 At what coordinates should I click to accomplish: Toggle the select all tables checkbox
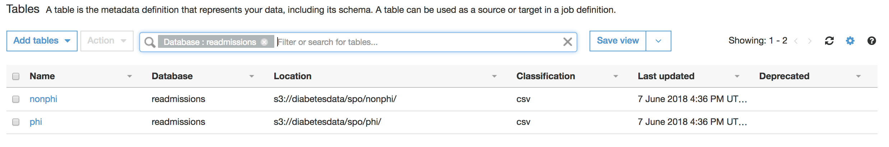[16, 76]
